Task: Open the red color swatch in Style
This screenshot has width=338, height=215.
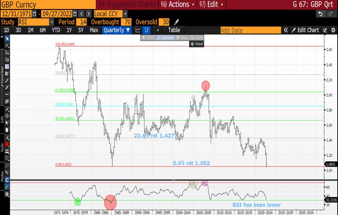Action: point(7,144)
